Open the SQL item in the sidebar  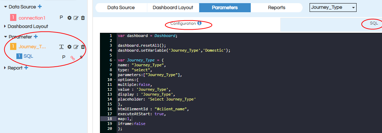pyautogui.click(x=28, y=56)
